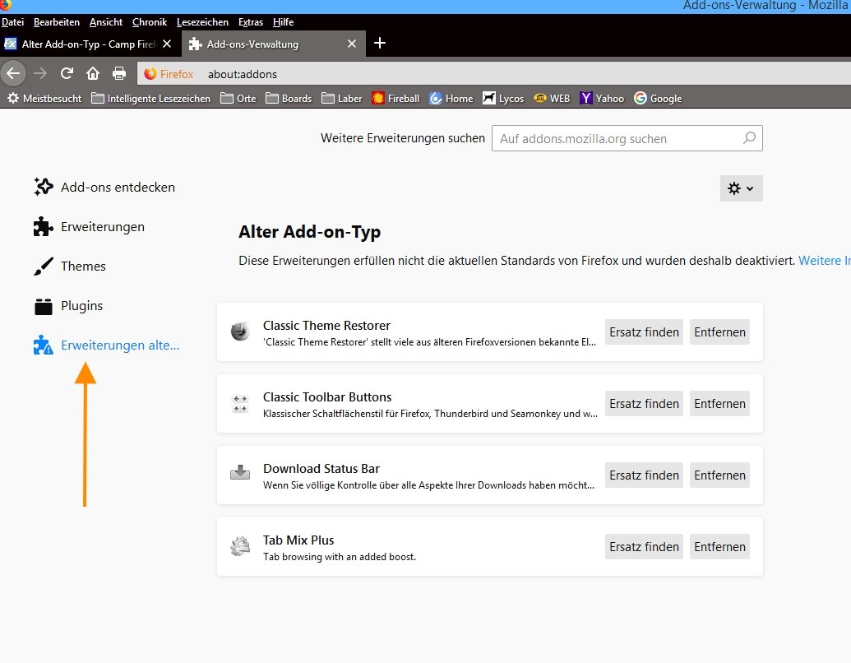Click the Tab Mix Plus icon
Viewport: 851px width, 663px height.
pos(240,546)
